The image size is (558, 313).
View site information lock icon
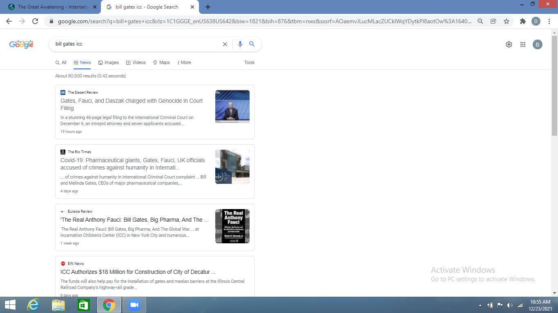(51, 21)
